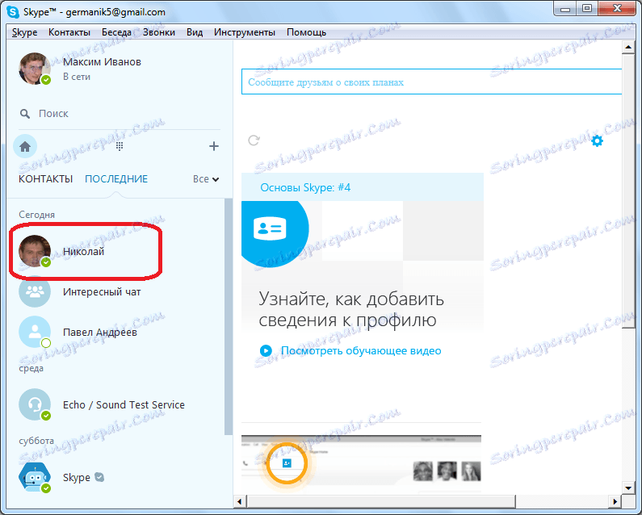Open the Home screen icon

25,147
